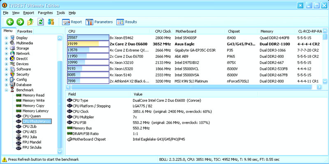Click tree scrollbar down arrow
Screen dimensions: 329x164
coord(60,151)
